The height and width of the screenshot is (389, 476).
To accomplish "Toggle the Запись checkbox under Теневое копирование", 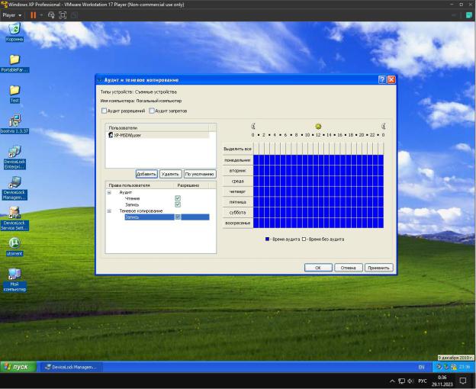I will [178, 217].
